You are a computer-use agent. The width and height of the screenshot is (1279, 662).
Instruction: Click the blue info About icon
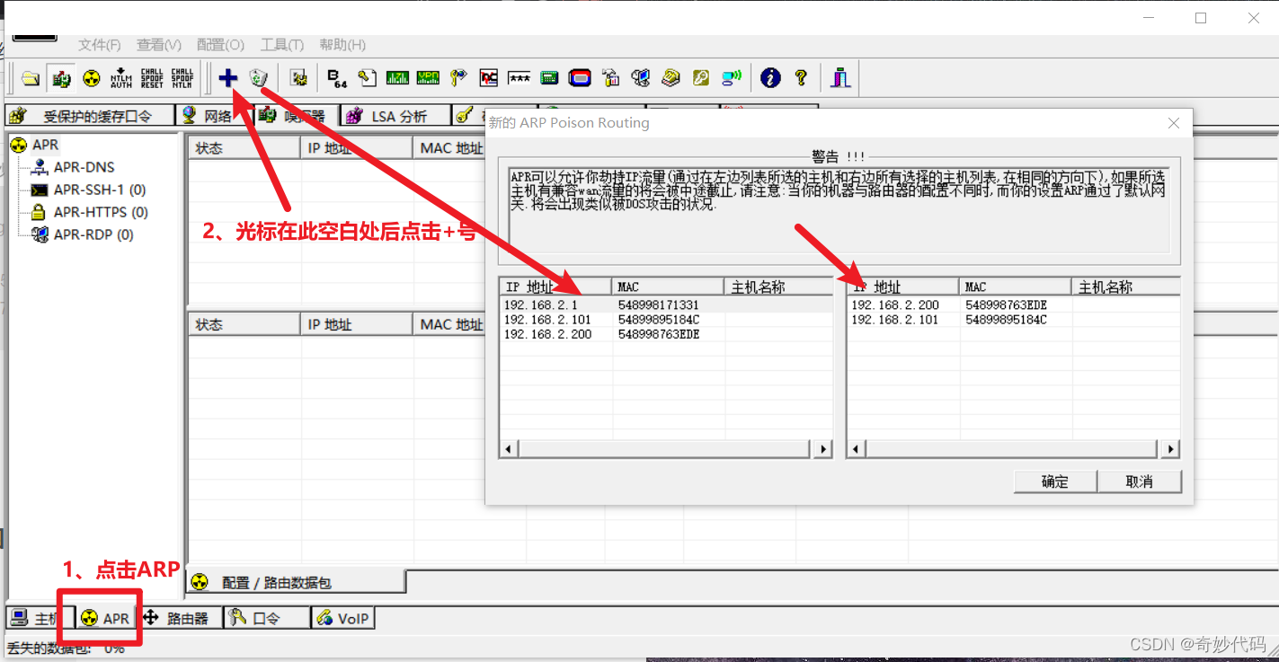(x=770, y=78)
